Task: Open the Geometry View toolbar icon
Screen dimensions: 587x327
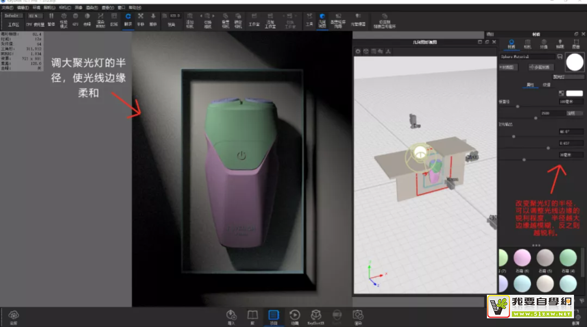Action: [322, 19]
